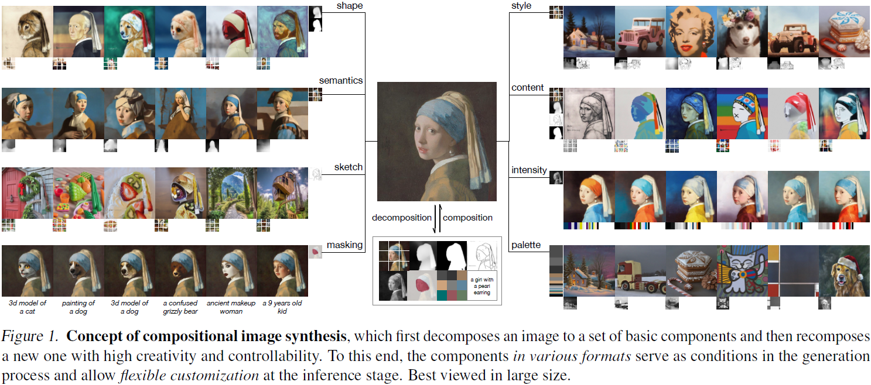The width and height of the screenshot is (871, 385).
Task: Click the grayscale portrait icon beside 'intensity'
Action: (556, 177)
